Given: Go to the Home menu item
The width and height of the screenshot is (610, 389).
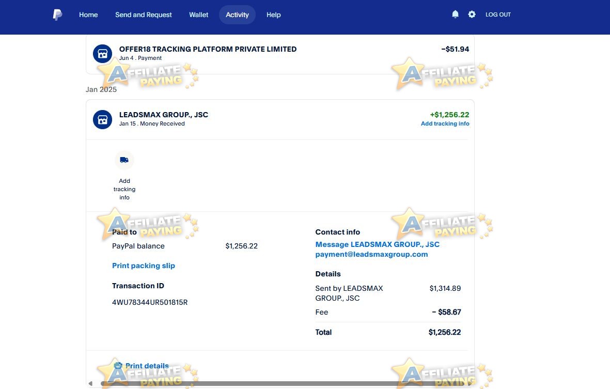Looking at the screenshot, I should pyautogui.click(x=88, y=15).
